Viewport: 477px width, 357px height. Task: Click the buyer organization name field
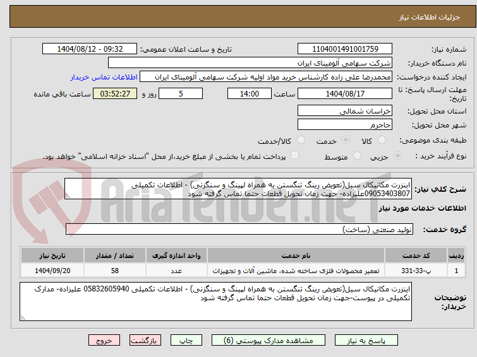(250, 63)
